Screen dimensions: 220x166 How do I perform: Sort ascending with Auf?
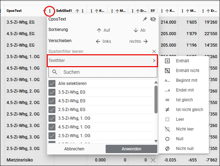[x=103, y=30]
